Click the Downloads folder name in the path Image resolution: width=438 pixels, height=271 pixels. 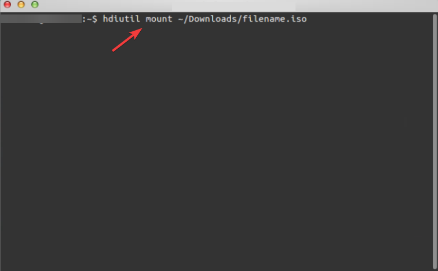[213, 19]
